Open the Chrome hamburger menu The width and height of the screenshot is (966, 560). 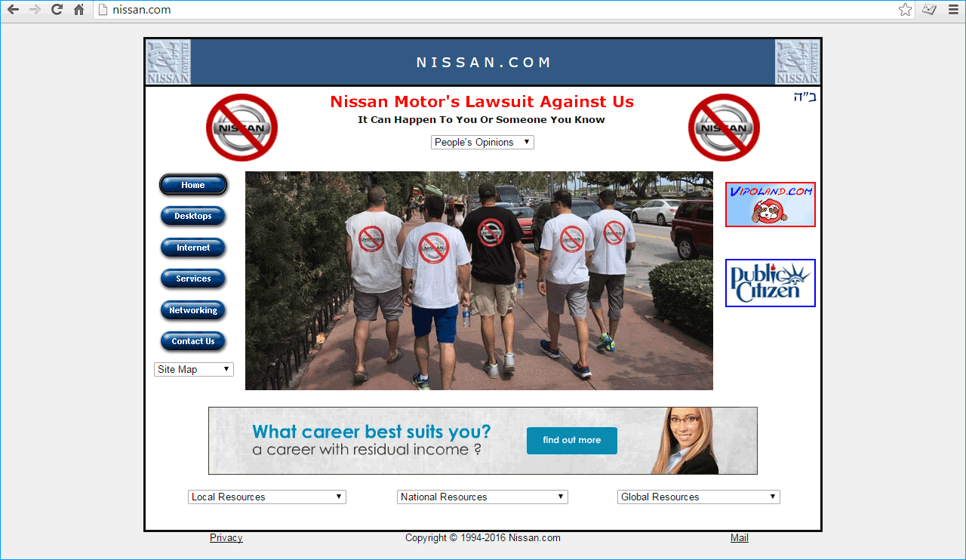point(953,10)
